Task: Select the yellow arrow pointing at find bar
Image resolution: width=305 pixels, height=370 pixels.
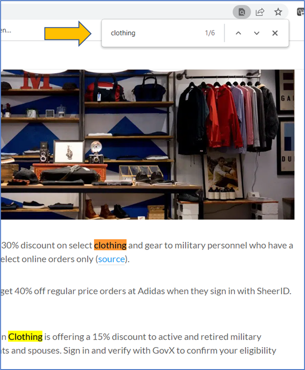Action: pos(68,33)
